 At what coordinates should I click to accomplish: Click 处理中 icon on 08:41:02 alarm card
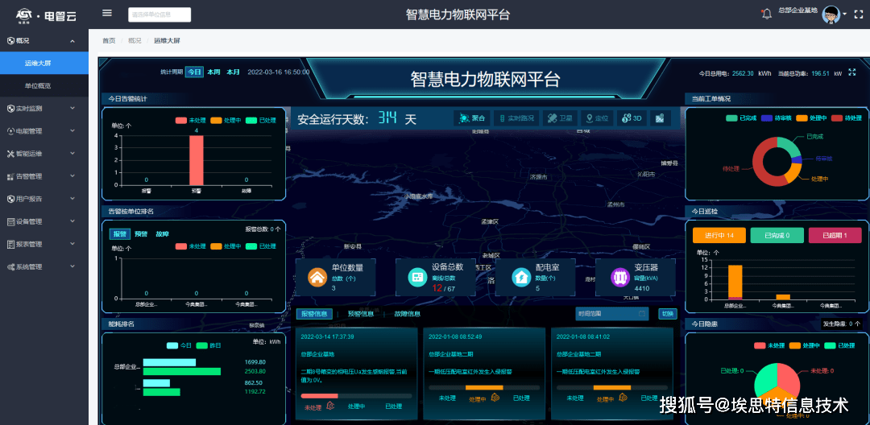coord(623,398)
